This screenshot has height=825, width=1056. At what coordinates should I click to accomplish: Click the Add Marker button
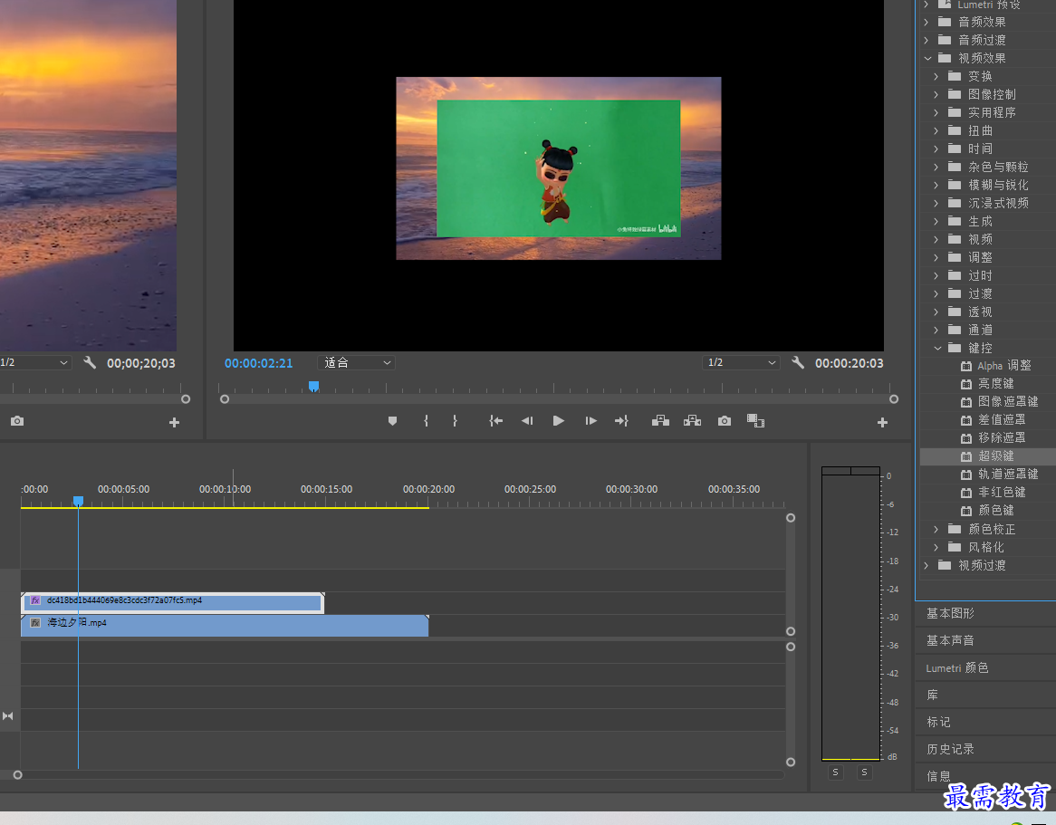pyautogui.click(x=393, y=421)
